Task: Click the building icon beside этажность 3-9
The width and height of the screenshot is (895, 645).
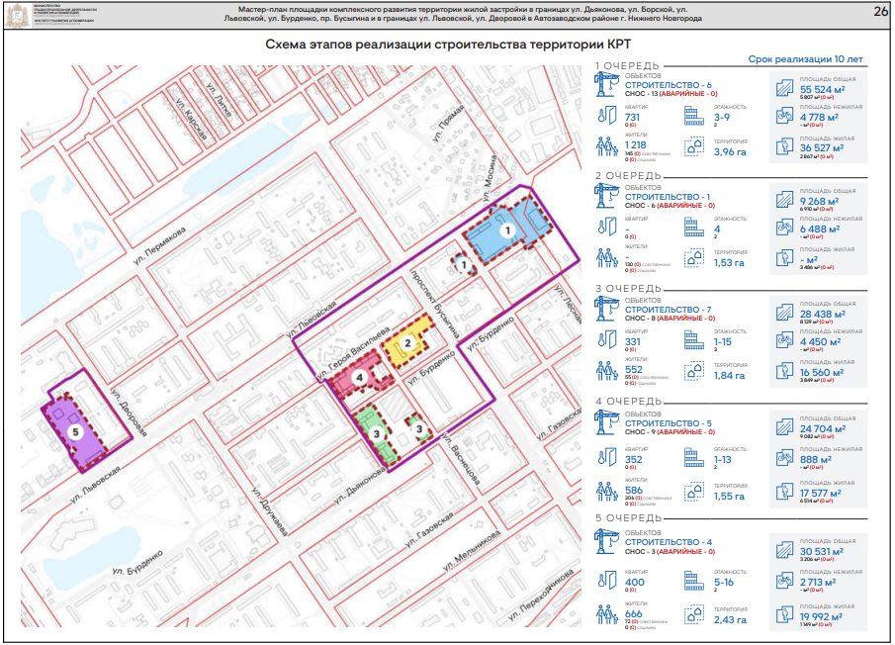Action: (x=693, y=118)
